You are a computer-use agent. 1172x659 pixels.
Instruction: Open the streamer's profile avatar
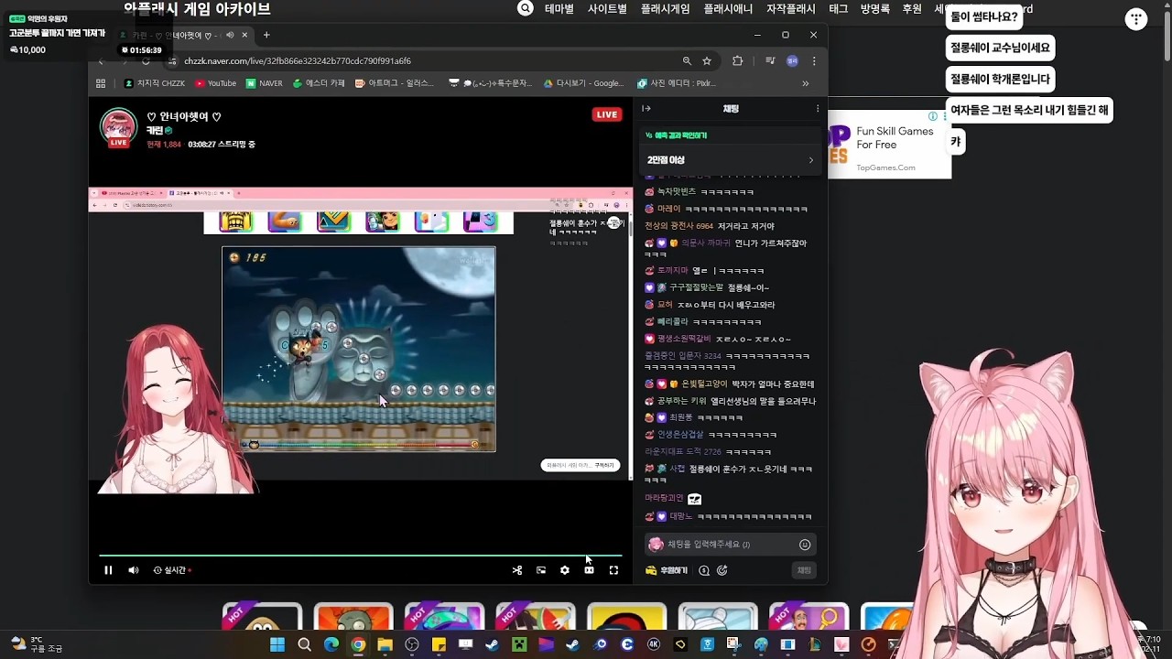[118, 127]
